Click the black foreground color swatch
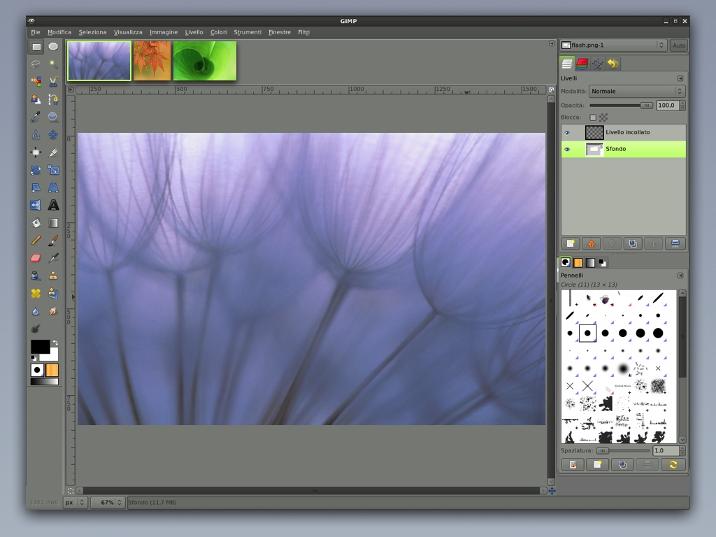The height and width of the screenshot is (537, 716). coord(39,346)
